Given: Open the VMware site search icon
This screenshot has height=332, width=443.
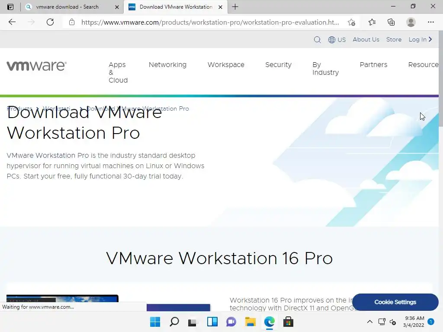Looking at the screenshot, I should (317, 39).
